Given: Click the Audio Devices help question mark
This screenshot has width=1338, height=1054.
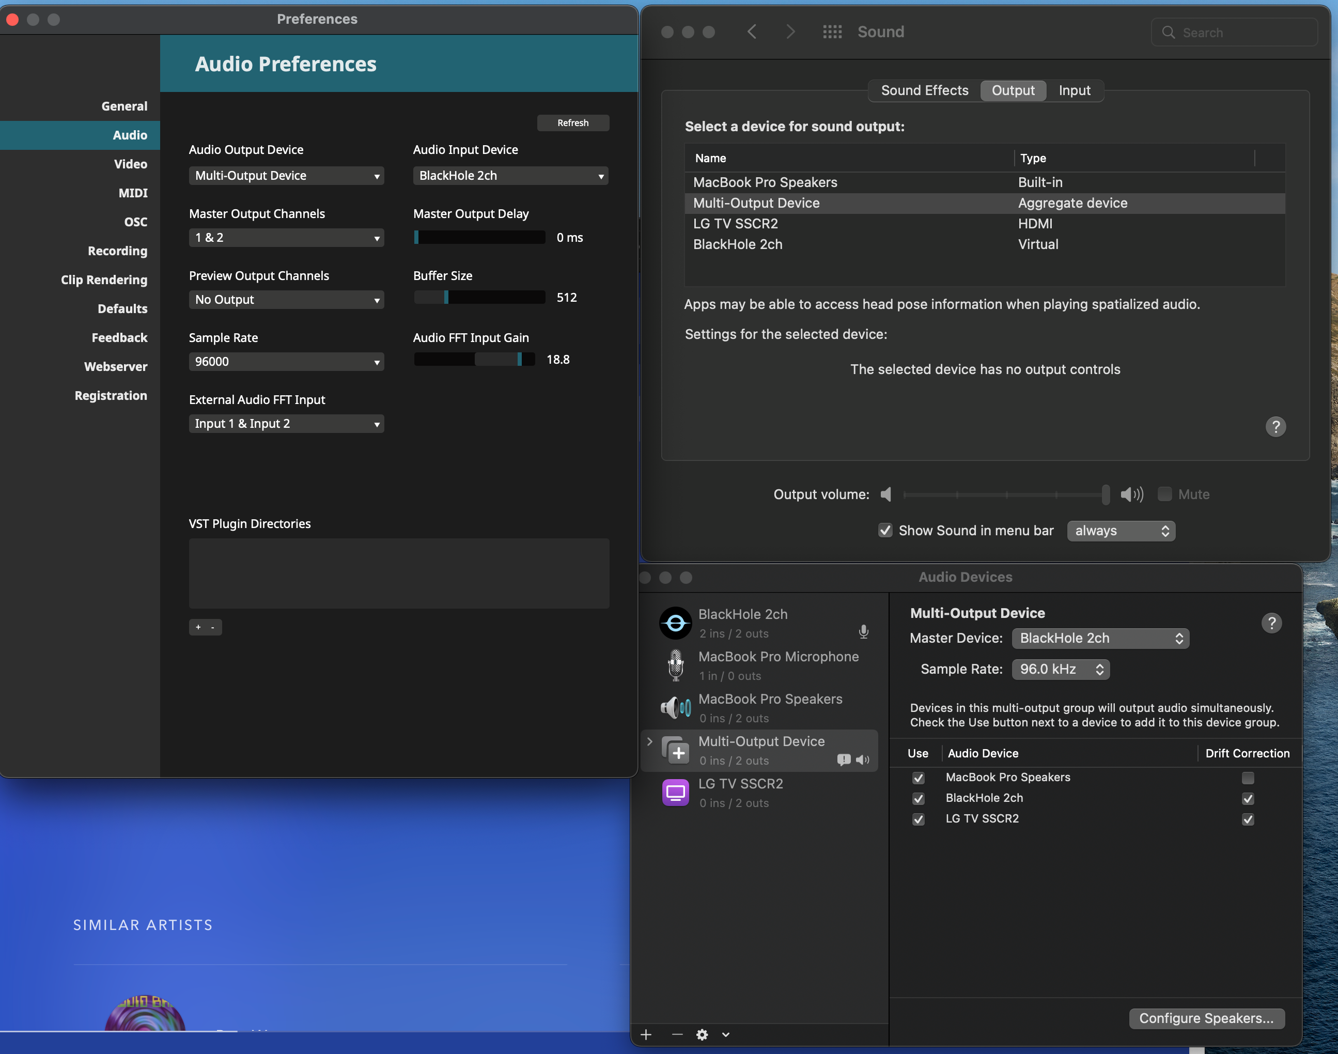Looking at the screenshot, I should 1271,623.
